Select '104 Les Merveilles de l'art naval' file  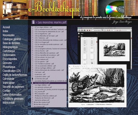[x=49, y=36]
